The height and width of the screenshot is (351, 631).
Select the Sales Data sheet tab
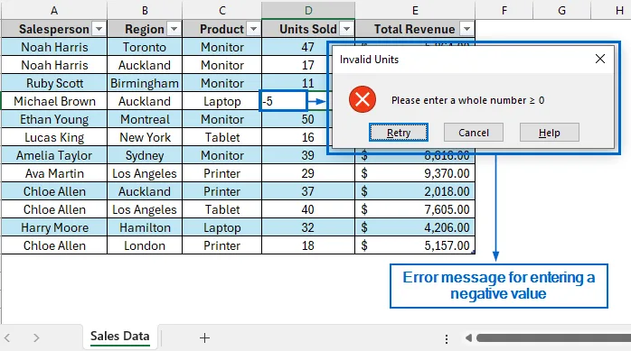click(120, 337)
